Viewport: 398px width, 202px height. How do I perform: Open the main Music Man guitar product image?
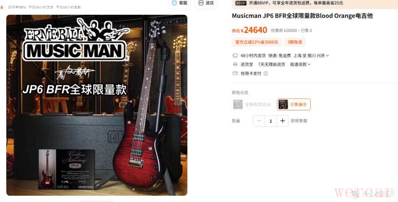97,105
